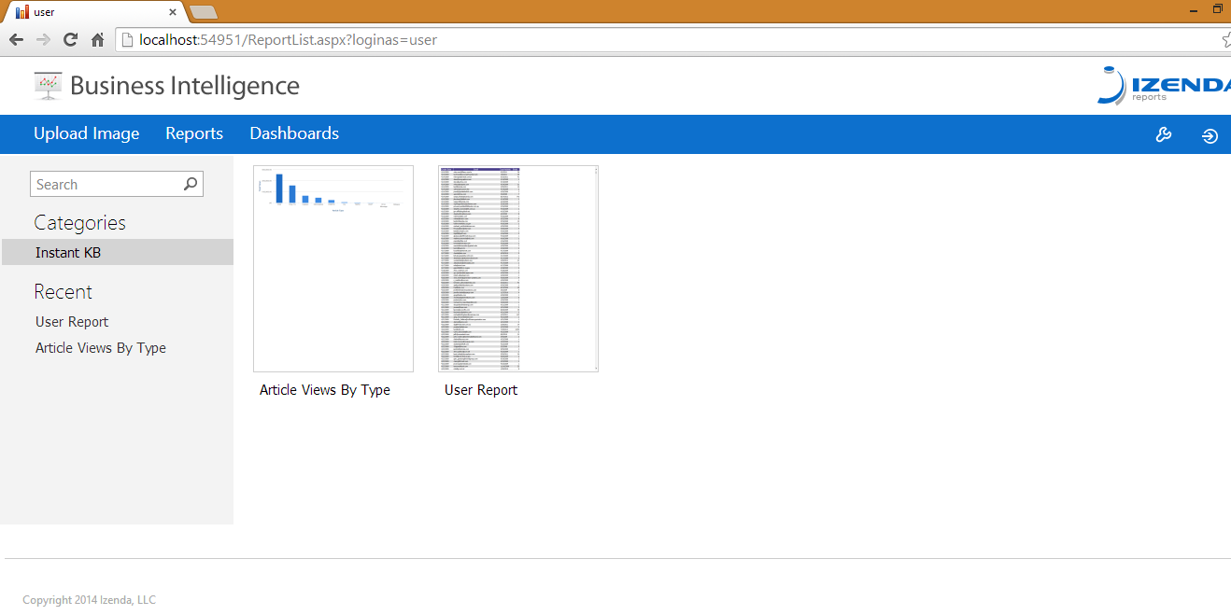This screenshot has height=615, width=1231.
Task: Open the Reports menu item
Action: point(194,133)
